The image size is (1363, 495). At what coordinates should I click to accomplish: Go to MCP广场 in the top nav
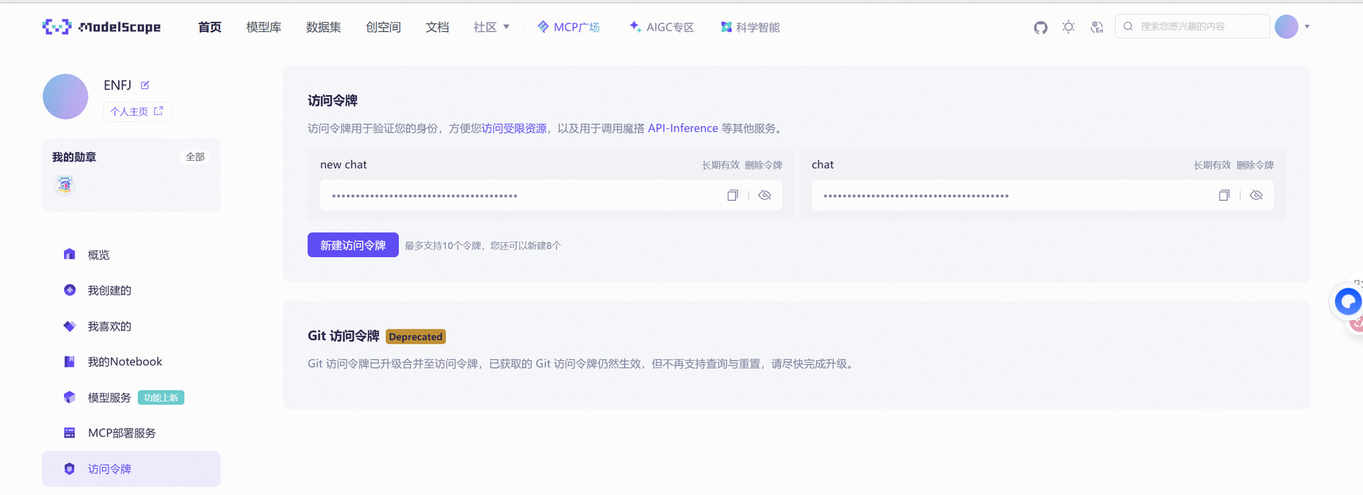(569, 27)
